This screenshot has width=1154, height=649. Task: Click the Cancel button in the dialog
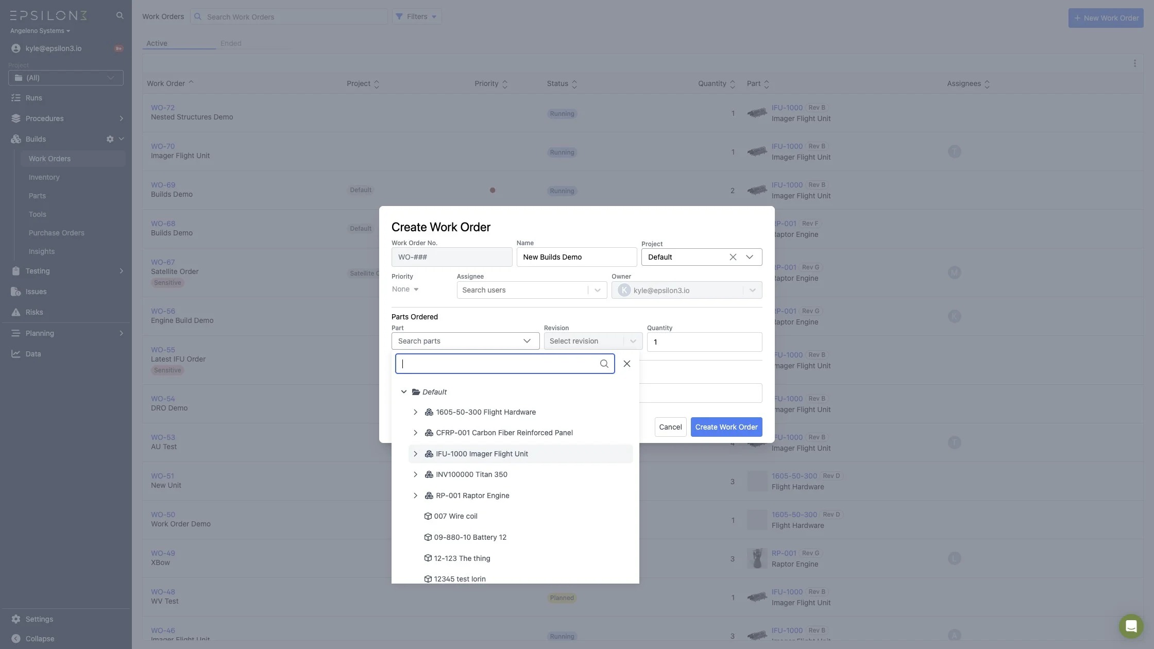pyautogui.click(x=670, y=427)
